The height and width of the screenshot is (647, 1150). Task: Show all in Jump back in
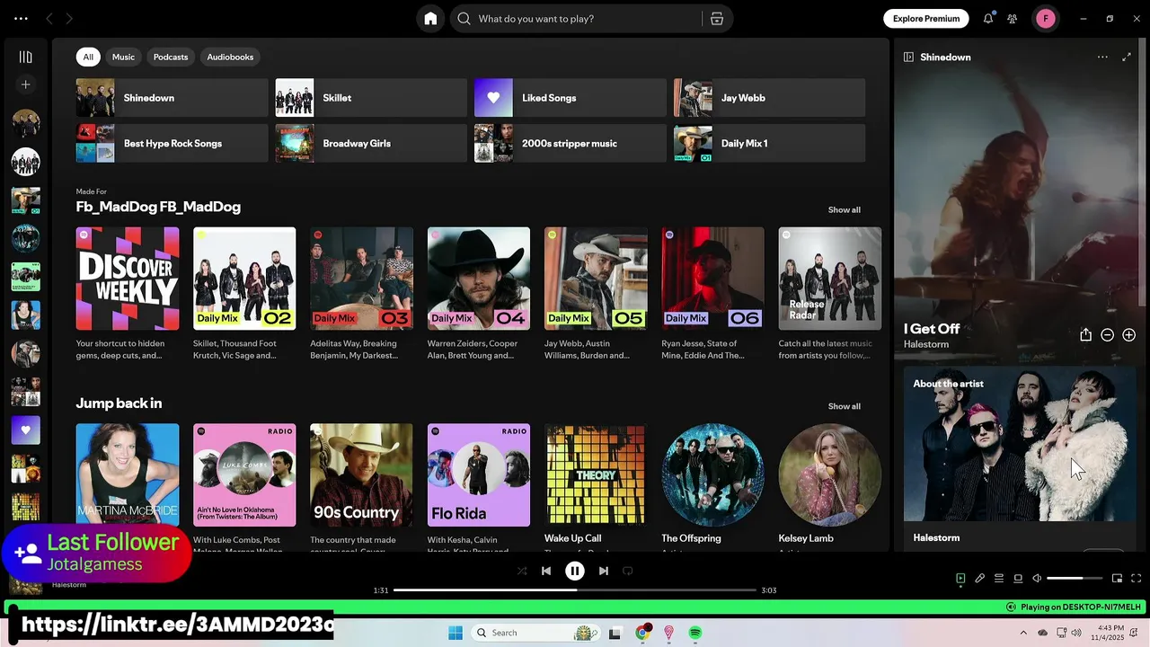(x=844, y=406)
